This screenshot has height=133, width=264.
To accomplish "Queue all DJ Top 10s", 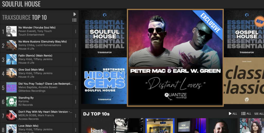I will click(x=246, y=113).
